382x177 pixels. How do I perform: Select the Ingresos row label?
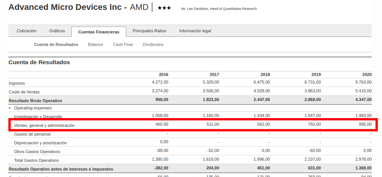click(17, 83)
